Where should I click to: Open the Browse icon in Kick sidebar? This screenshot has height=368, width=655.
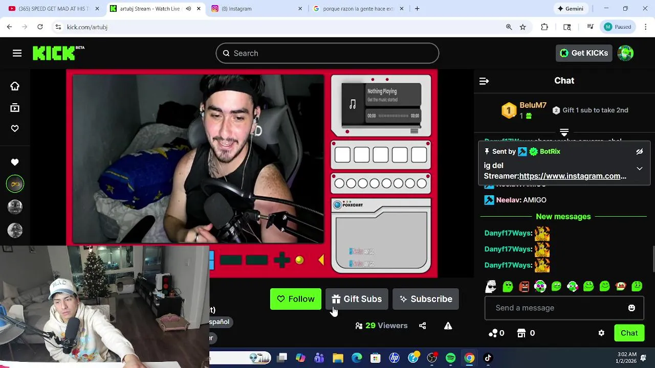point(15,108)
